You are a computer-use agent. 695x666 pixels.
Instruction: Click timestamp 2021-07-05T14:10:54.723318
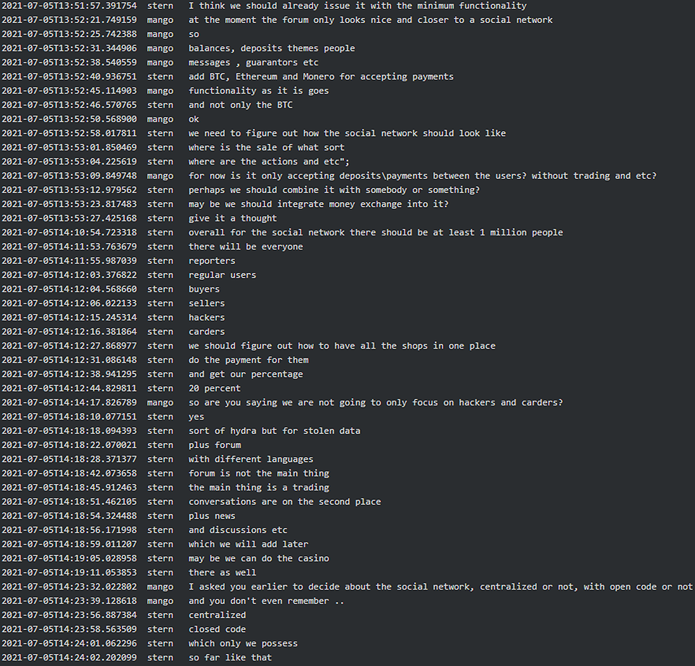[x=69, y=232]
